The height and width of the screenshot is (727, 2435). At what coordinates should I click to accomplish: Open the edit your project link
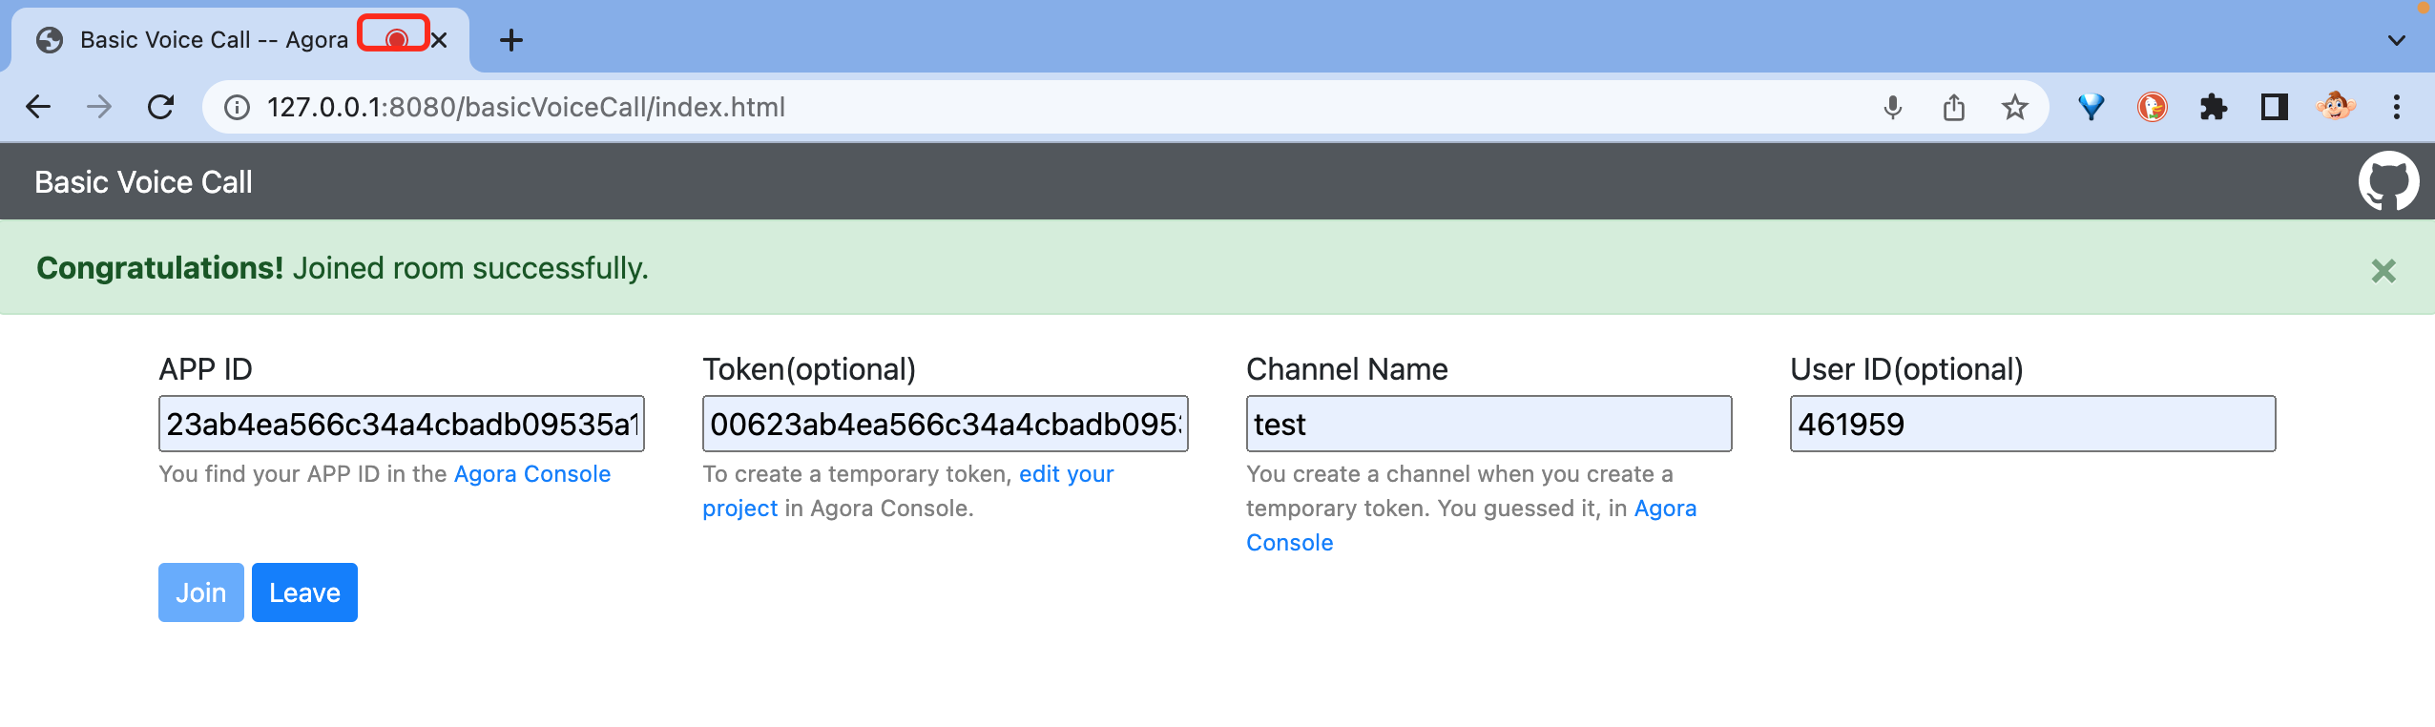point(1066,474)
